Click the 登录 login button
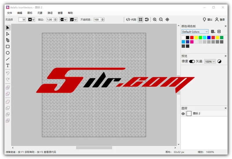The height and width of the screenshot is (159, 232). click(220, 19)
